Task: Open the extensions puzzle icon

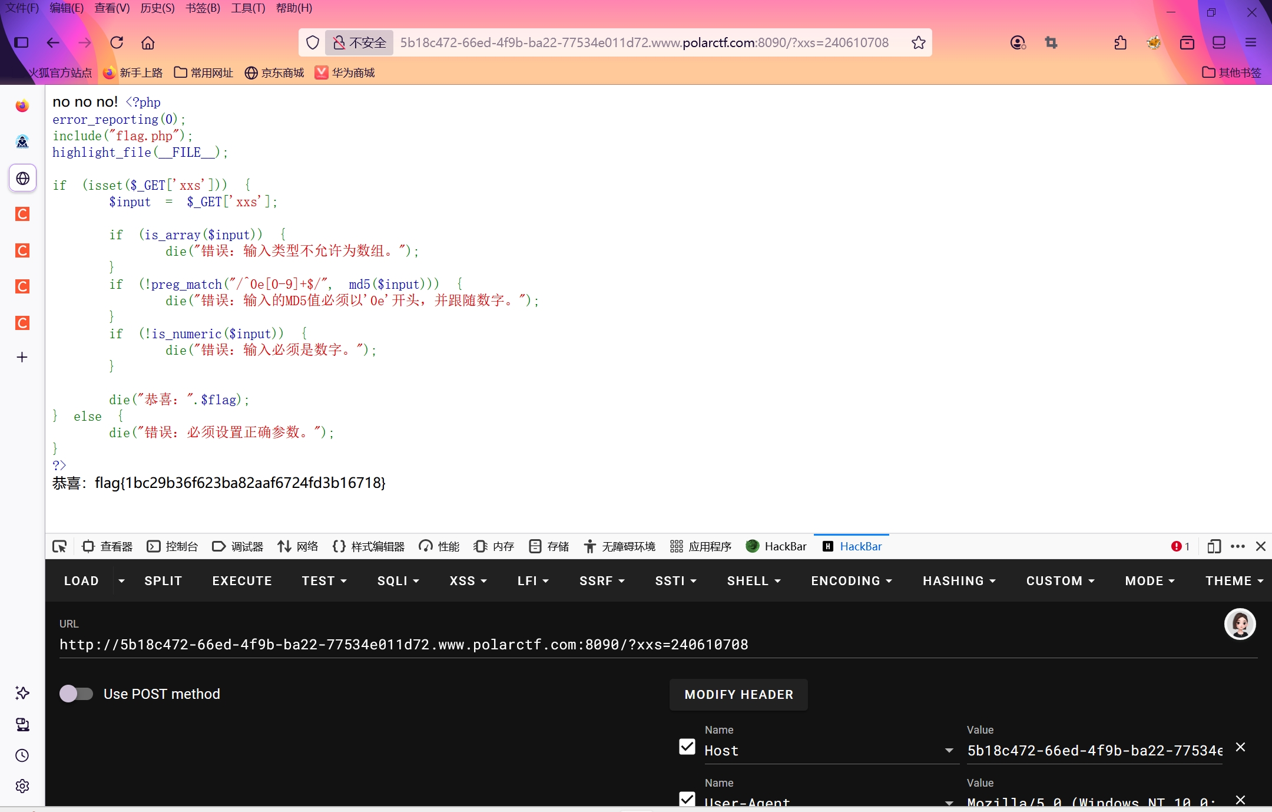Action: coord(1120,42)
